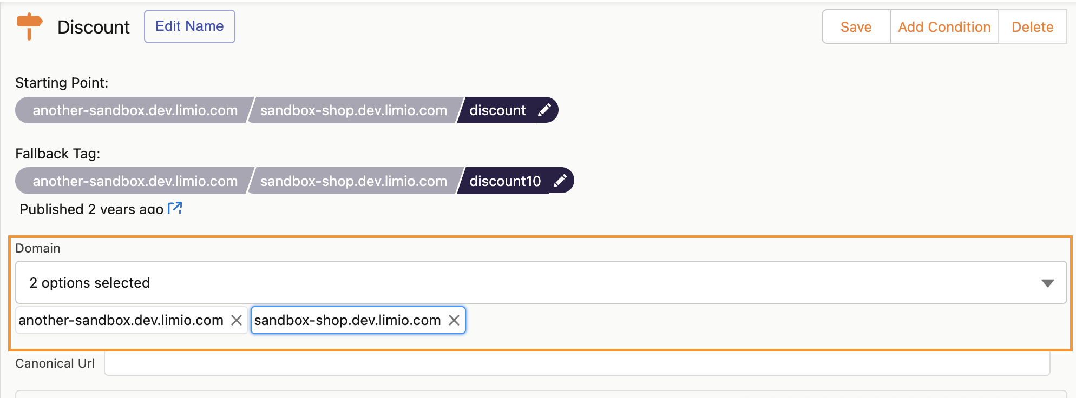
Task: Click the pencil icon next to the discount10 tag
Action: (560, 181)
